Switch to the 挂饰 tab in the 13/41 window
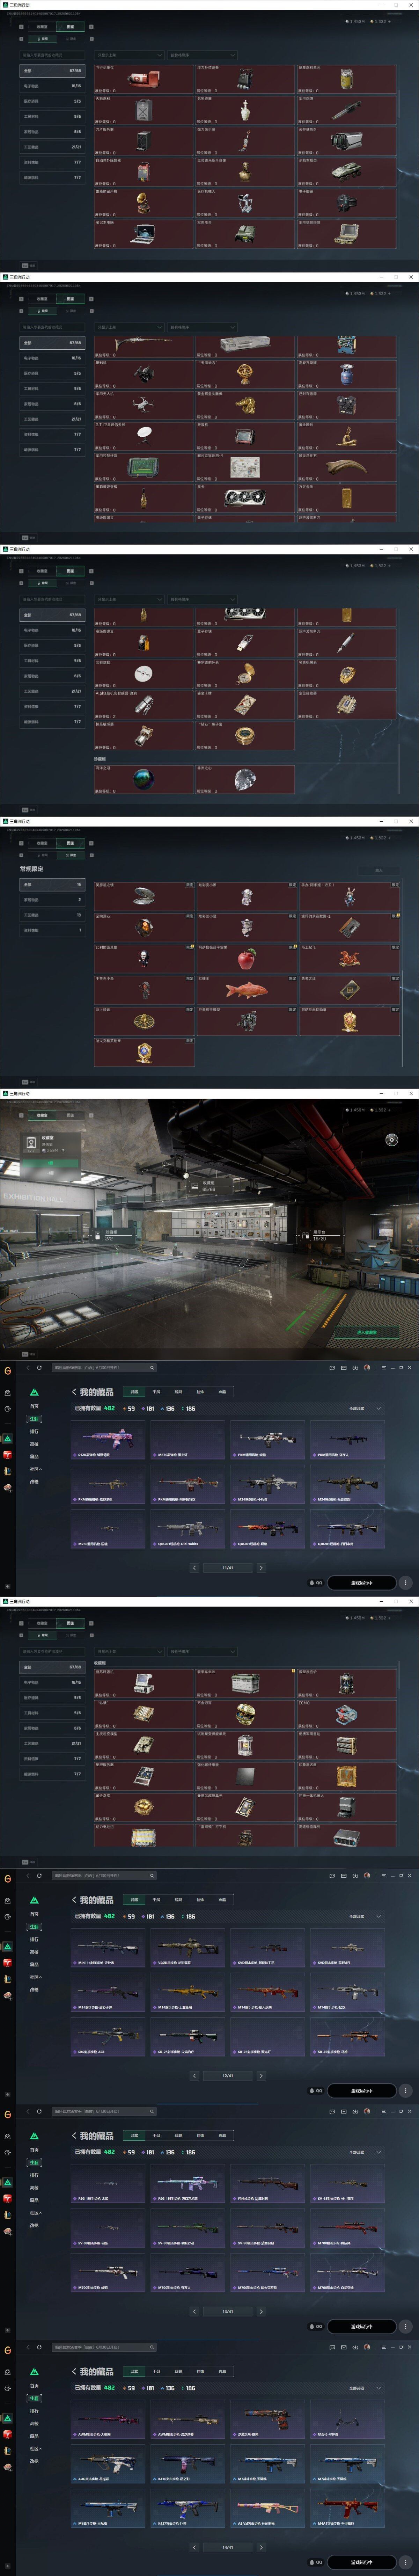Image resolution: width=419 pixels, height=2576 pixels. coord(200,2135)
